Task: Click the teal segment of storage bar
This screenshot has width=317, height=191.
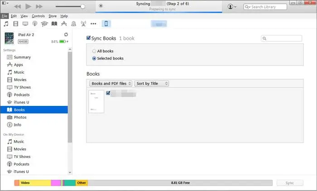Action: pos(70,183)
